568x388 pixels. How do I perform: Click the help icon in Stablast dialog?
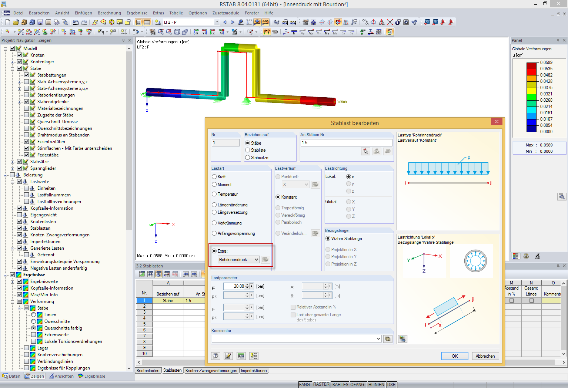click(216, 356)
